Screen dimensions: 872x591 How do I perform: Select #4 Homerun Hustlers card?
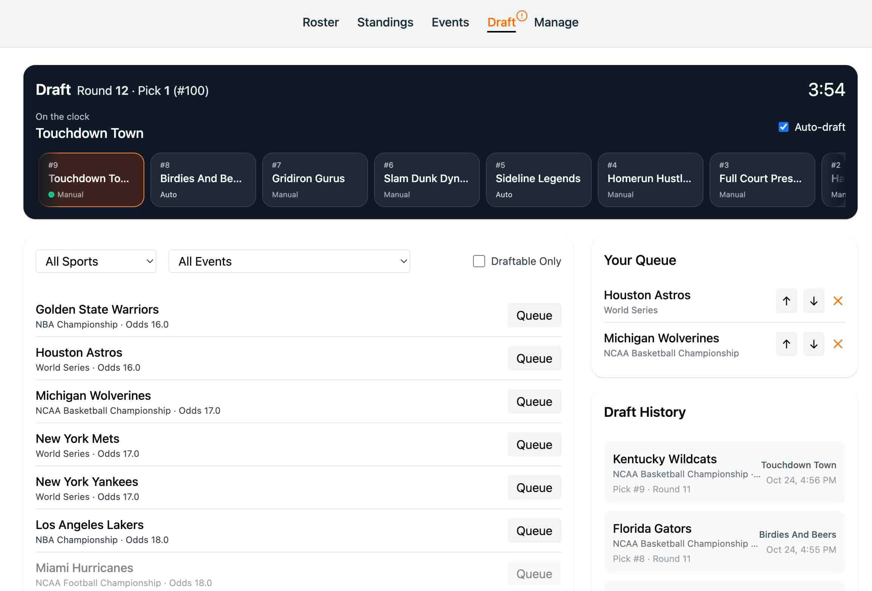coord(650,180)
